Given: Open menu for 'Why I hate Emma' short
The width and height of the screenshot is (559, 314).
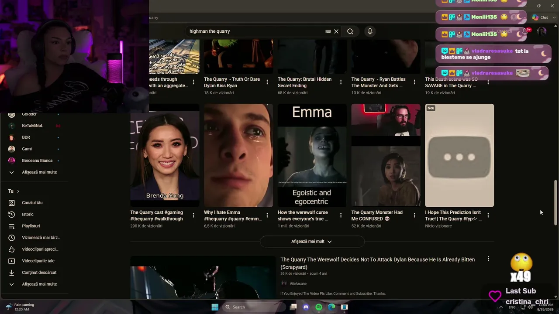Looking at the screenshot, I should 267,215.
